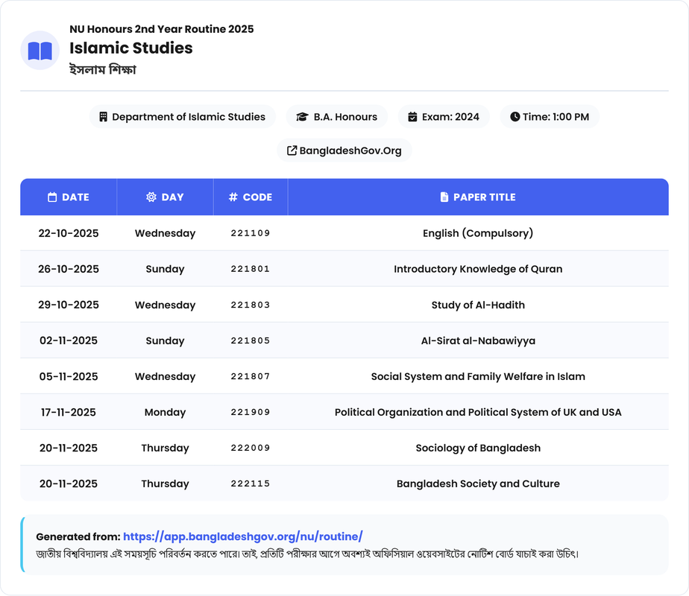689x596 pixels.
Task: Click Sunday in the Introductory Knowledge of Quran row
Action: click(166, 269)
